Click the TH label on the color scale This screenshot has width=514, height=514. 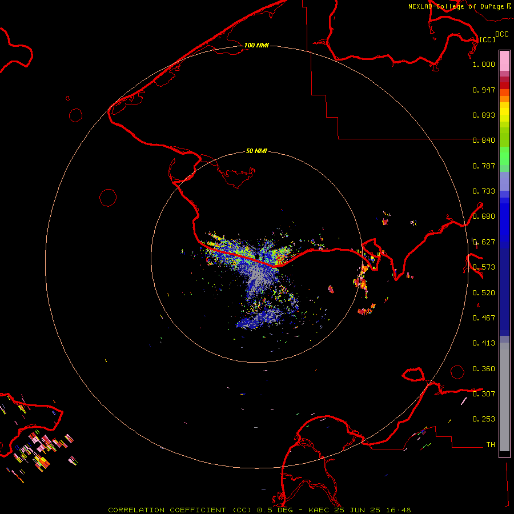tap(491, 445)
